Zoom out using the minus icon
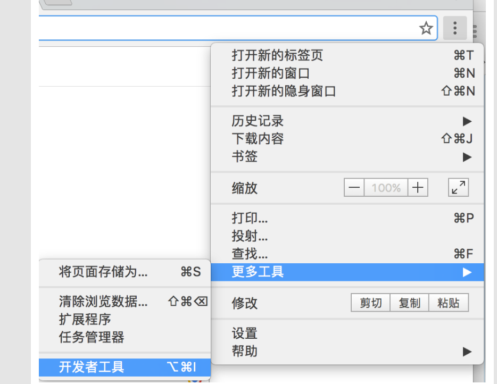 [x=354, y=187]
